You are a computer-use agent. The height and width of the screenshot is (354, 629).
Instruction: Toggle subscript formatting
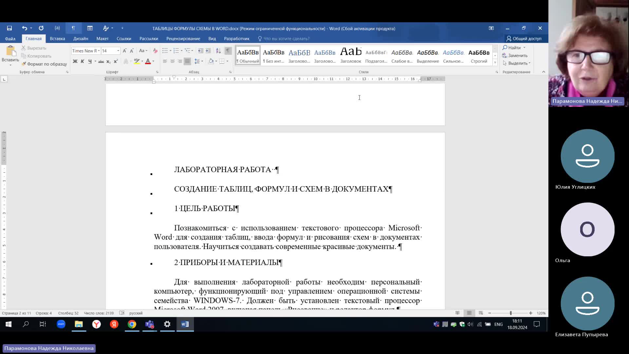click(x=108, y=61)
